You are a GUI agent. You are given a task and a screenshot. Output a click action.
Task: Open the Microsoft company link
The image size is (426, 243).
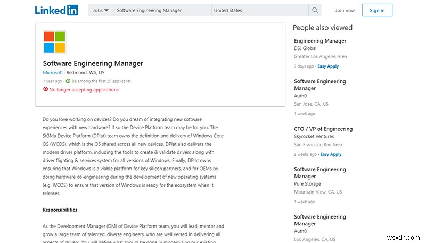pyautogui.click(x=53, y=72)
